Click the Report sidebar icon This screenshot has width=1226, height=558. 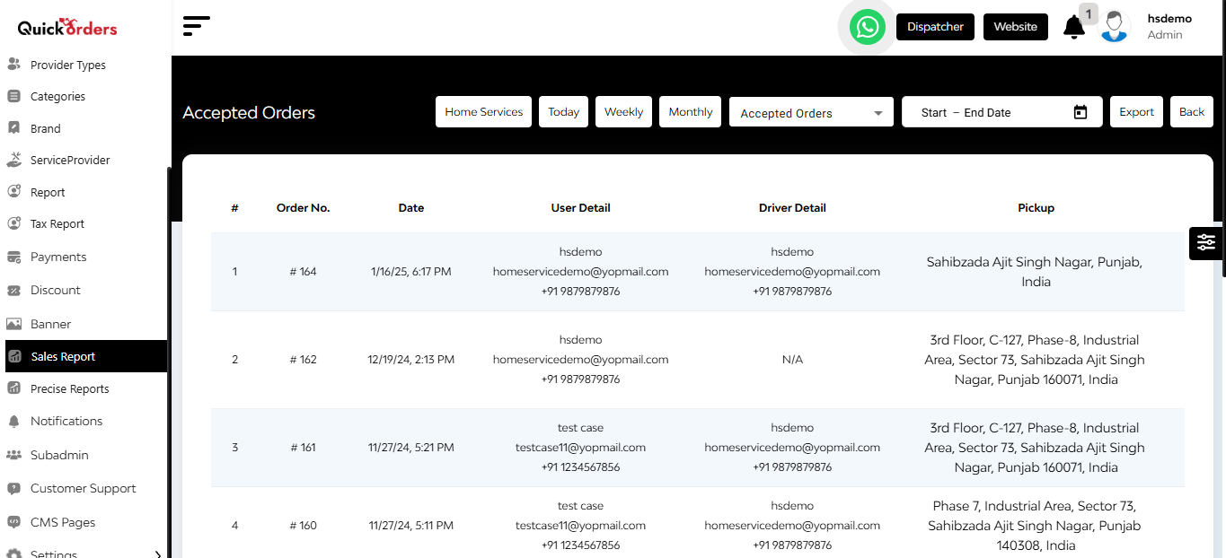pos(13,192)
